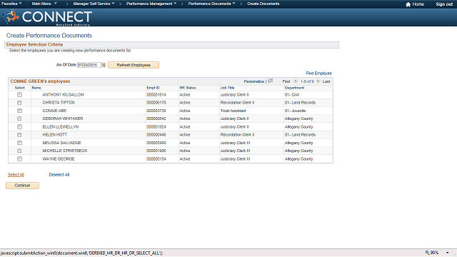Tick MICHELLE STREITBECK checkbox
The height and width of the screenshot is (257, 457).
19,151
